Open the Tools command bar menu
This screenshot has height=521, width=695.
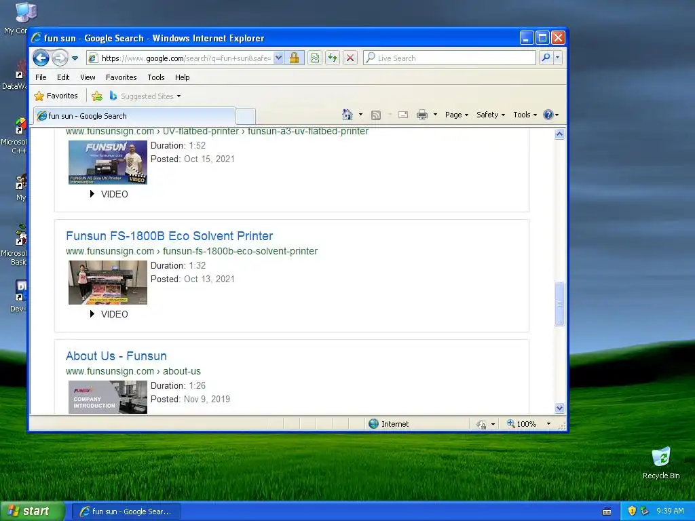(525, 115)
